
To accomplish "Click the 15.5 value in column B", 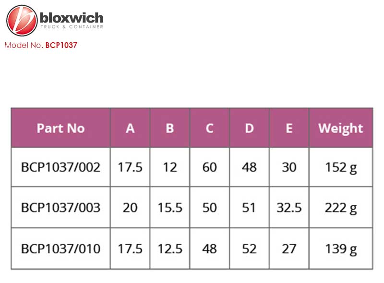I will tap(170, 208).
